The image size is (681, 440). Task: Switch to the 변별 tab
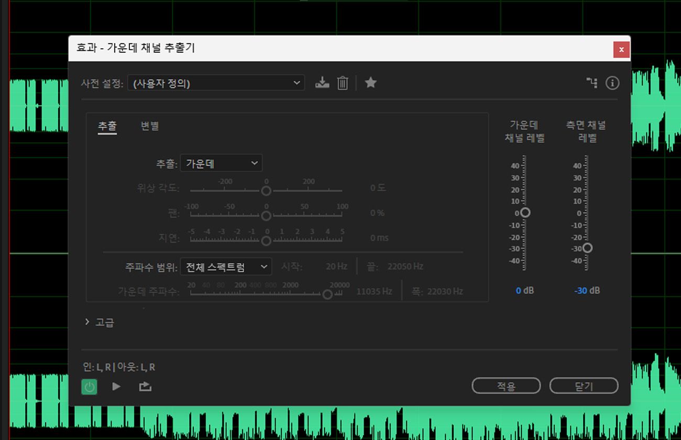pos(148,126)
